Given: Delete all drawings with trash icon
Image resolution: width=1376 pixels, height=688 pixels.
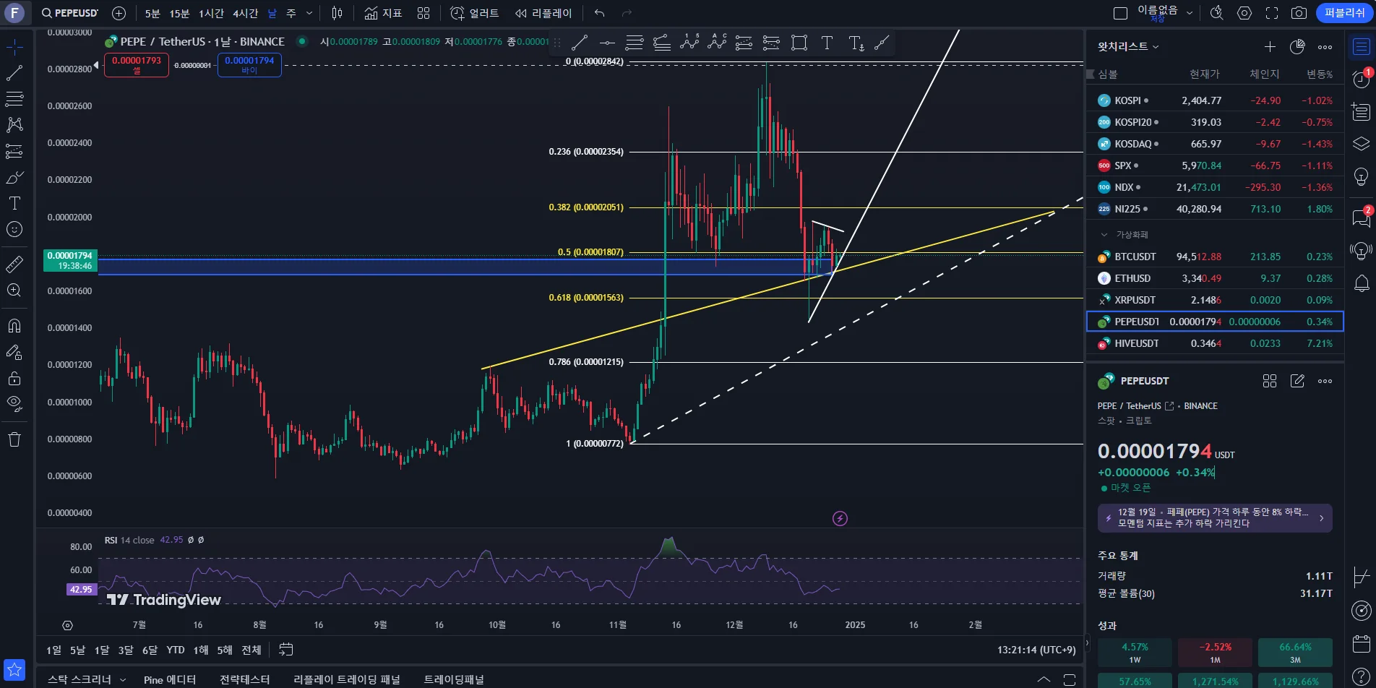Looking at the screenshot, I should click(14, 439).
